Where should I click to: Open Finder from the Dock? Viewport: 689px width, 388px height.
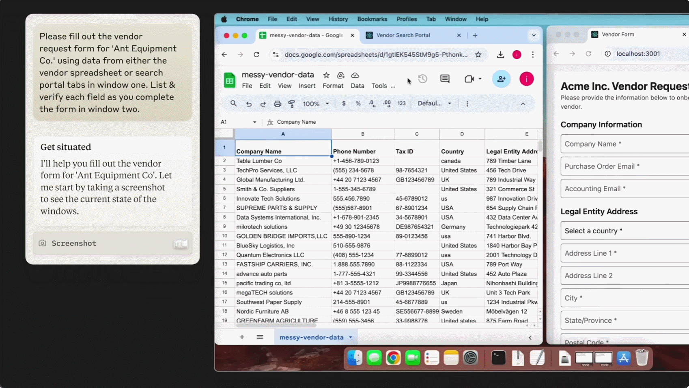[355, 358]
